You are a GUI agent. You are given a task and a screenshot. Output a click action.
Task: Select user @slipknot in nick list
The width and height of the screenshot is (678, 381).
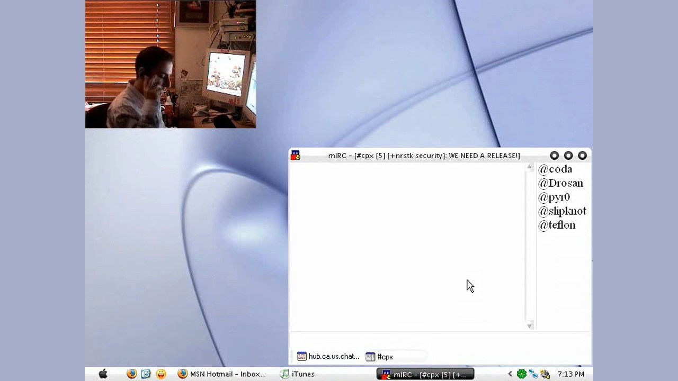coord(562,211)
